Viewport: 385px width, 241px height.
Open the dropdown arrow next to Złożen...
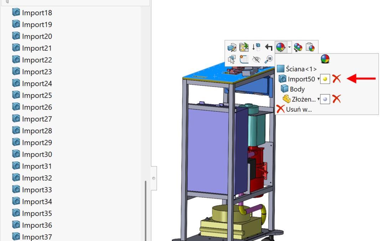coord(318,99)
